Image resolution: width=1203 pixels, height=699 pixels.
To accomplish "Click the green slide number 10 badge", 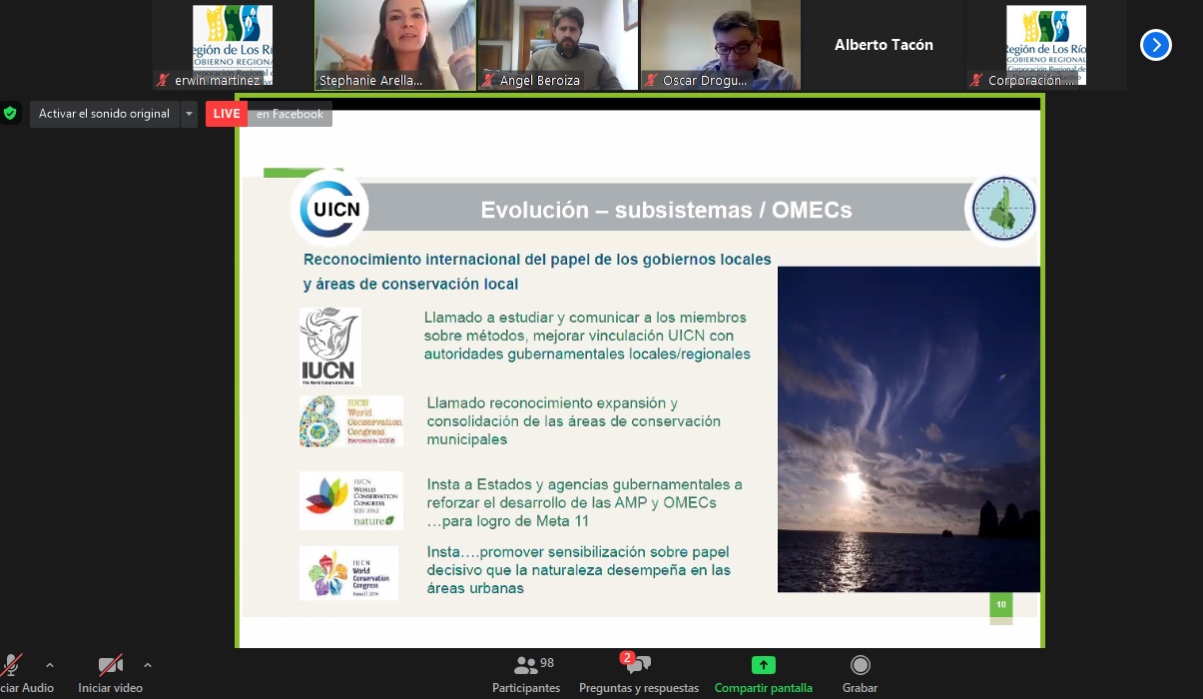I will pyautogui.click(x=1000, y=604).
